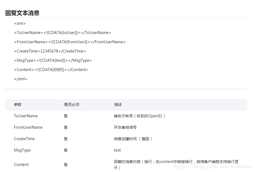
Task: Select FromUserName in the parameter table
Action: click(x=28, y=127)
